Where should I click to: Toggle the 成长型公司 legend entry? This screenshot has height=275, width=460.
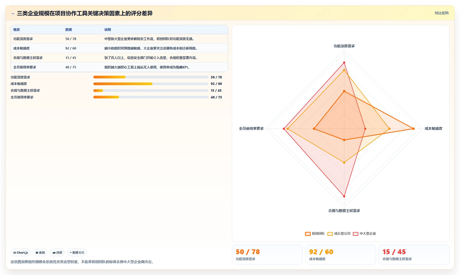click(x=339, y=234)
